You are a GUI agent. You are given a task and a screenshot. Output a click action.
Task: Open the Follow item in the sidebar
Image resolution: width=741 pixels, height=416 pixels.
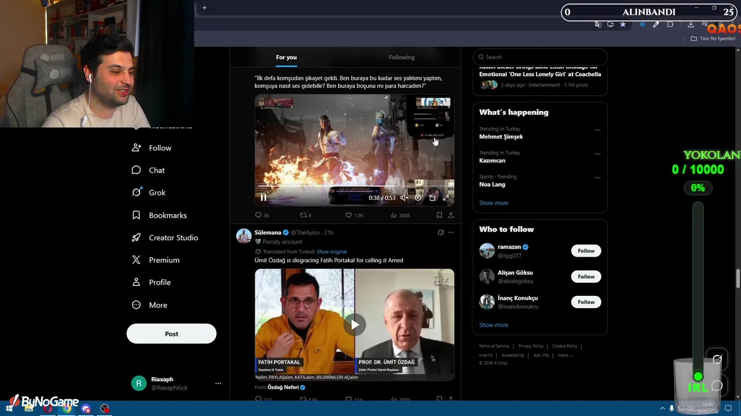152,148
